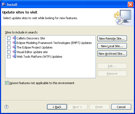Click the EMFT Updates site icon
The width and height of the screenshot is (135, 114).
coord(14,43)
